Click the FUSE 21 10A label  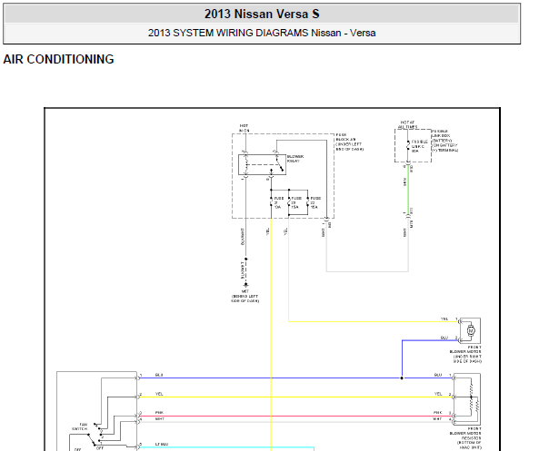279,202
